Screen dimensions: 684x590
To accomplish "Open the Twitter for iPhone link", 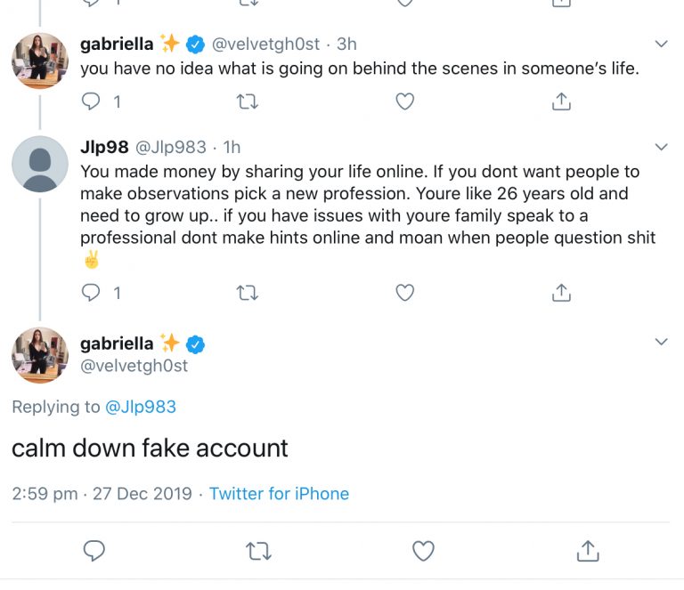I will [279, 494].
